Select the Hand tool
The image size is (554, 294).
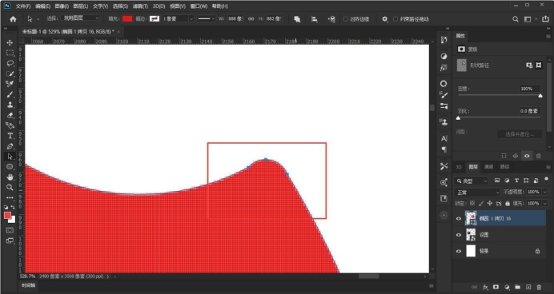[10, 177]
